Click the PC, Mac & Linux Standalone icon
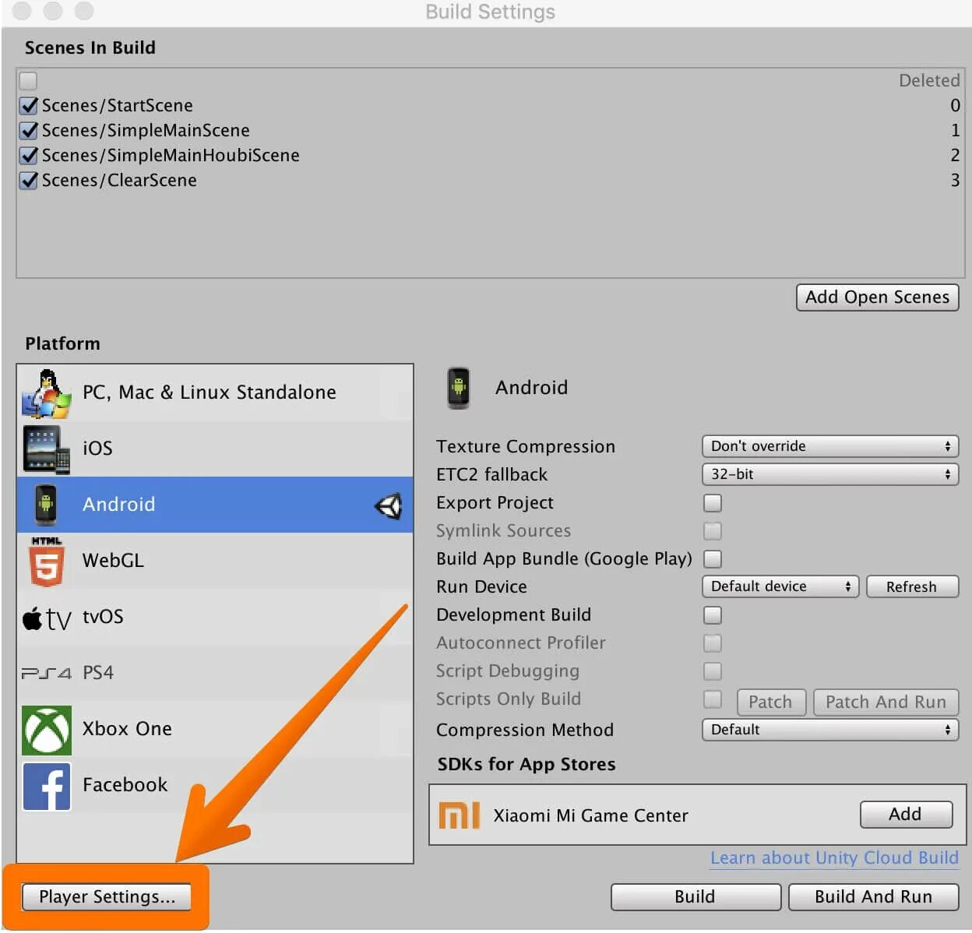 tap(46, 393)
